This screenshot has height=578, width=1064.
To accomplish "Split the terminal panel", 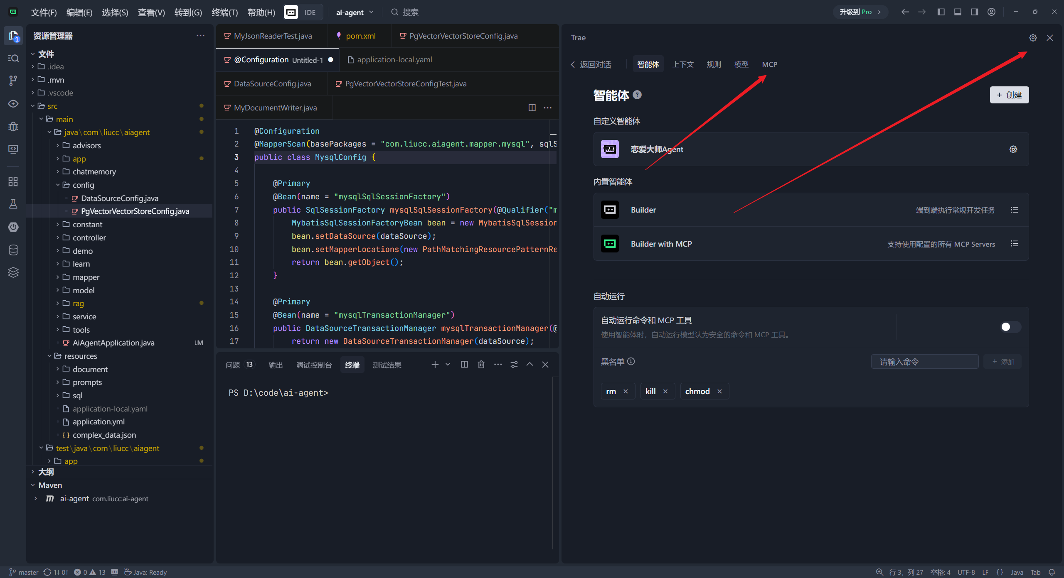I will click(x=465, y=365).
